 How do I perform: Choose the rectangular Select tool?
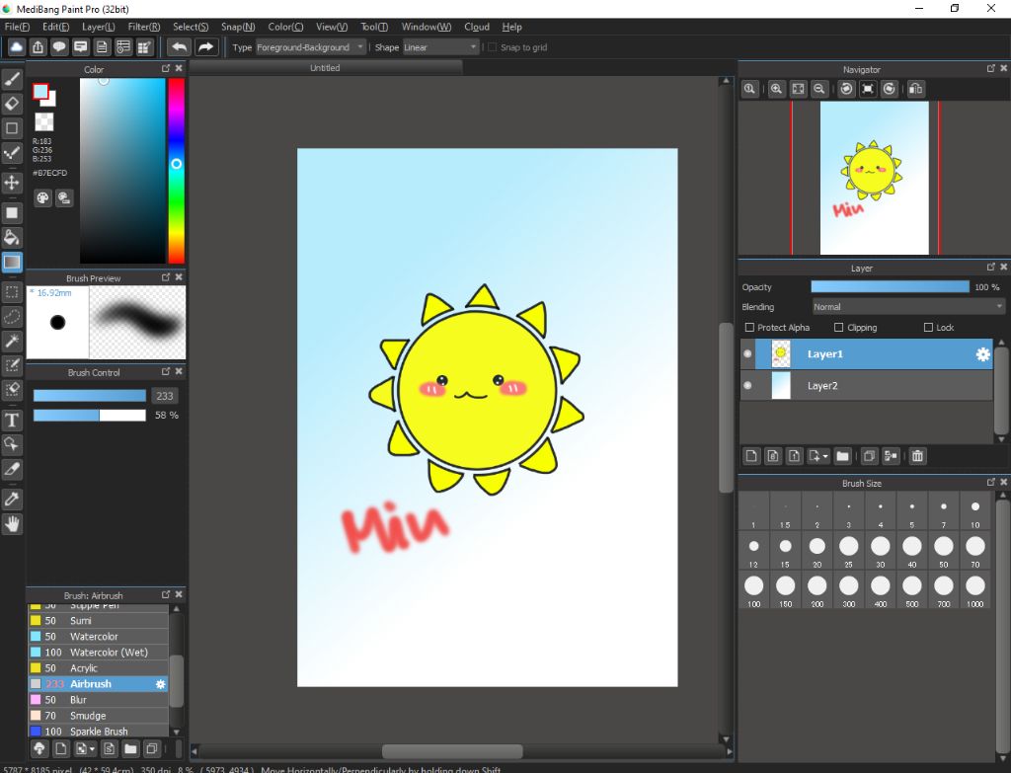pos(12,292)
